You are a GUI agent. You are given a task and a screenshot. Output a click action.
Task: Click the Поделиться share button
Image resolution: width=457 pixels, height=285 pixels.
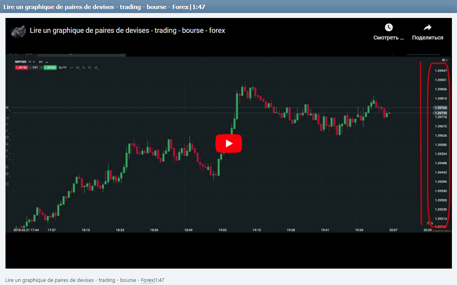pyautogui.click(x=427, y=31)
